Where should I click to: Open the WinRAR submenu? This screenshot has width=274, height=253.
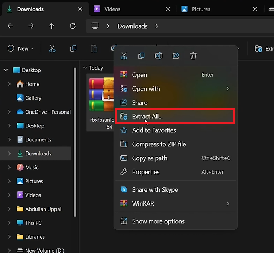click(x=175, y=203)
